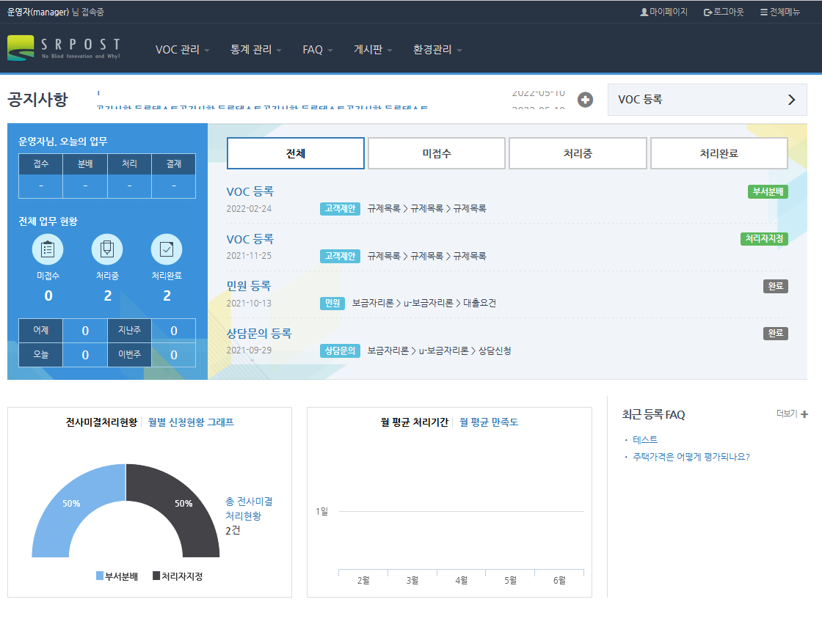This screenshot has width=822, height=624.
Task: Expand the VOC 관리 dropdown menu
Action: click(182, 50)
